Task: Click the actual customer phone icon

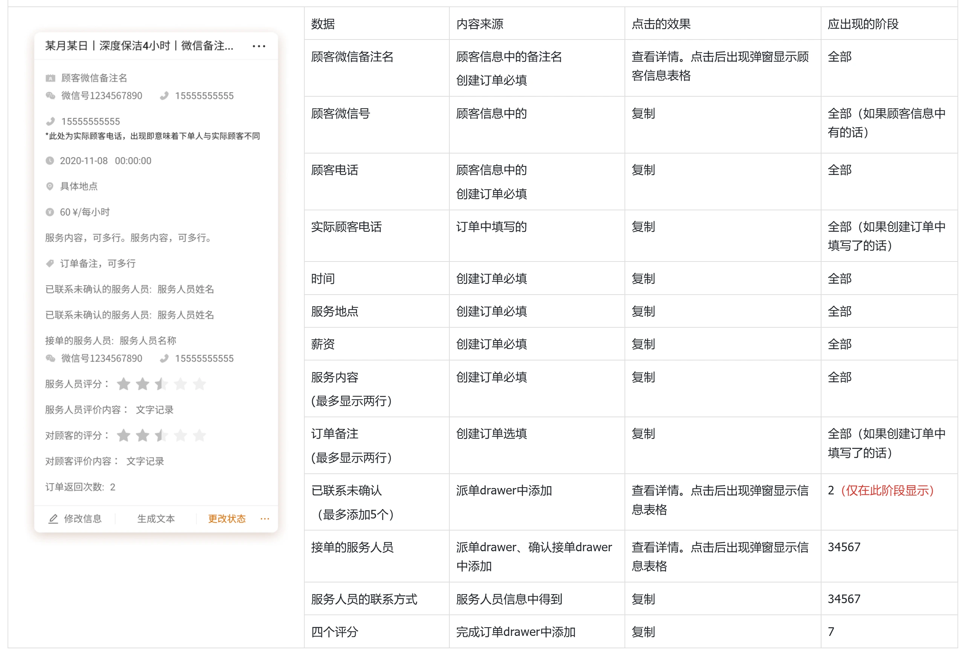Action: pyautogui.click(x=50, y=122)
